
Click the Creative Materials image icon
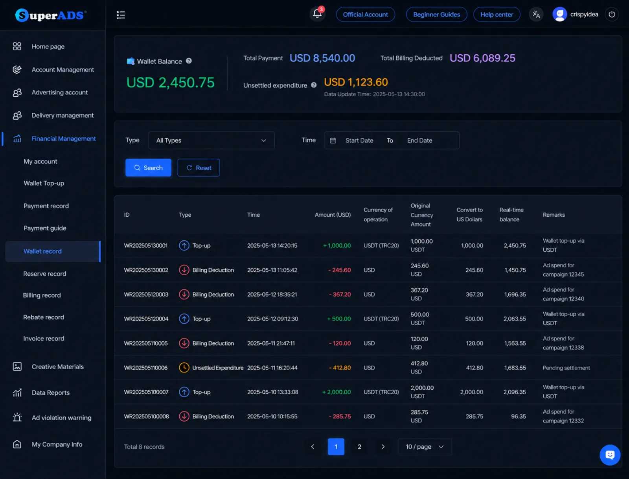coord(17,367)
